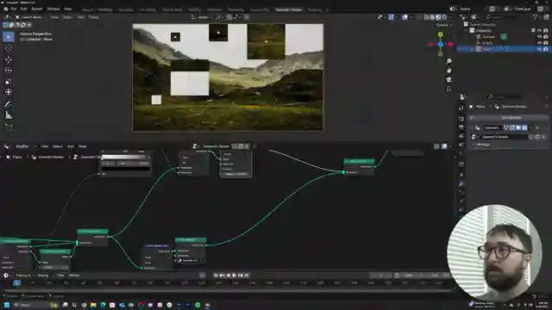Image resolution: width=552 pixels, height=310 pixels.
Task: Hide the Camera object in outliner
Action: point(539,36)
